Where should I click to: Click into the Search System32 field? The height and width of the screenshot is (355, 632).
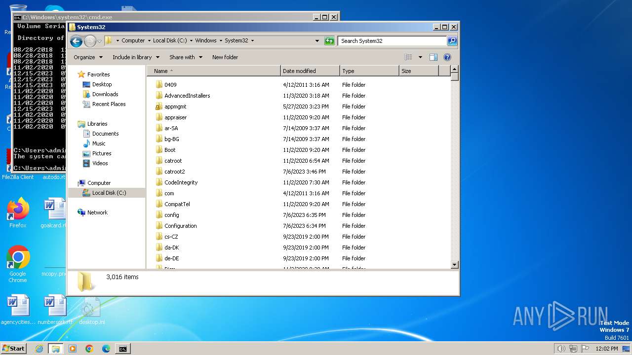point(393,41)
